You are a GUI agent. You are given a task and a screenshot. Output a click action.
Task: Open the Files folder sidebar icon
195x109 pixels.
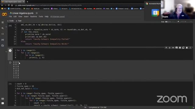pyautogui.click(x=3, y=46)
